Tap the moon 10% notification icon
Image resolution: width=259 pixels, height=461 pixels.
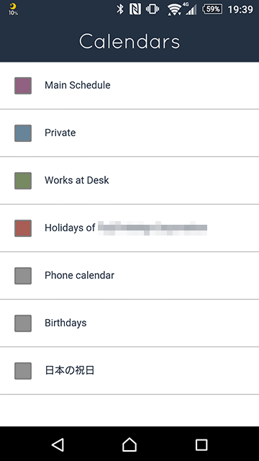pos(13,9)
